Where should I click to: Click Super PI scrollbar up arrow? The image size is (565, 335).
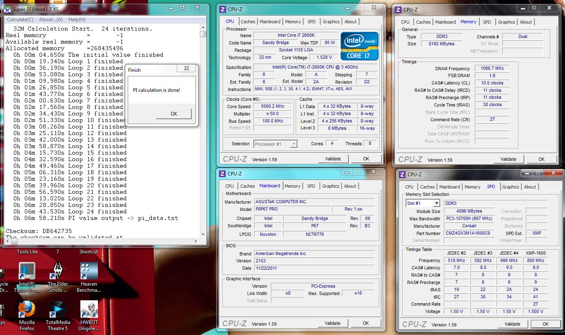(203, 27)
